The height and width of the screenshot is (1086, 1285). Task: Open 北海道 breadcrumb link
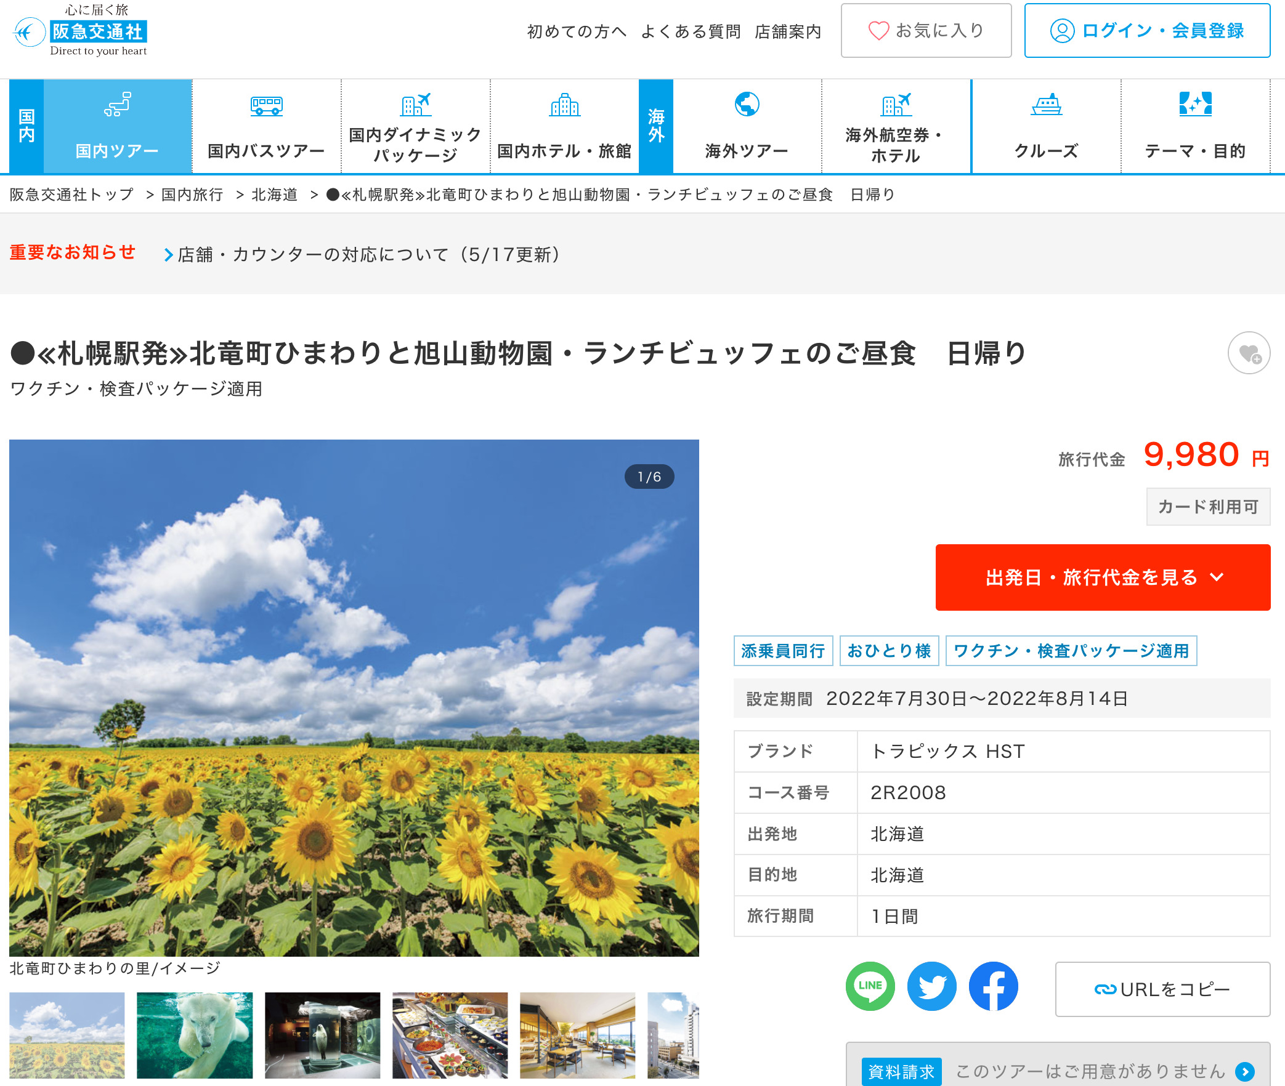click(275, 195)
